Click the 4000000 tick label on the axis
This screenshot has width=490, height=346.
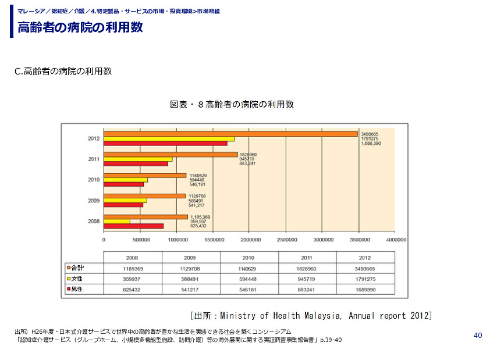tap(396, 240)
